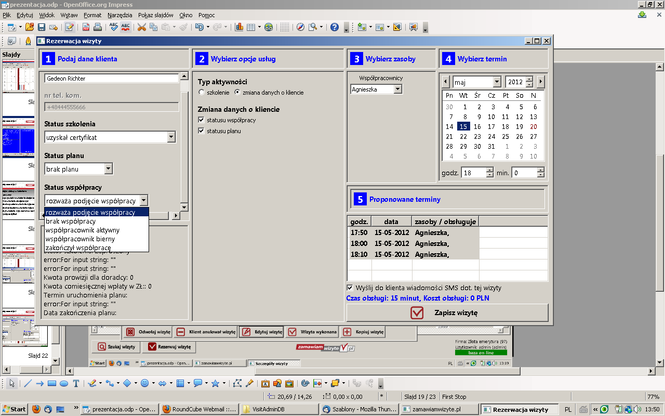Launch Firefox from quick launch icon

(36, 409)
